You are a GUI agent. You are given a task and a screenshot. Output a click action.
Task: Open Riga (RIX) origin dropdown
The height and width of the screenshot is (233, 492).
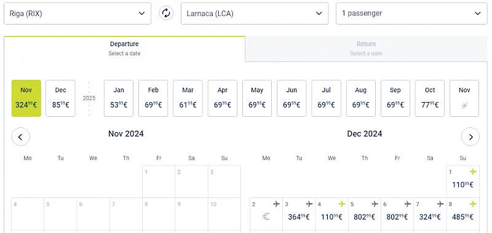point(77,14)
